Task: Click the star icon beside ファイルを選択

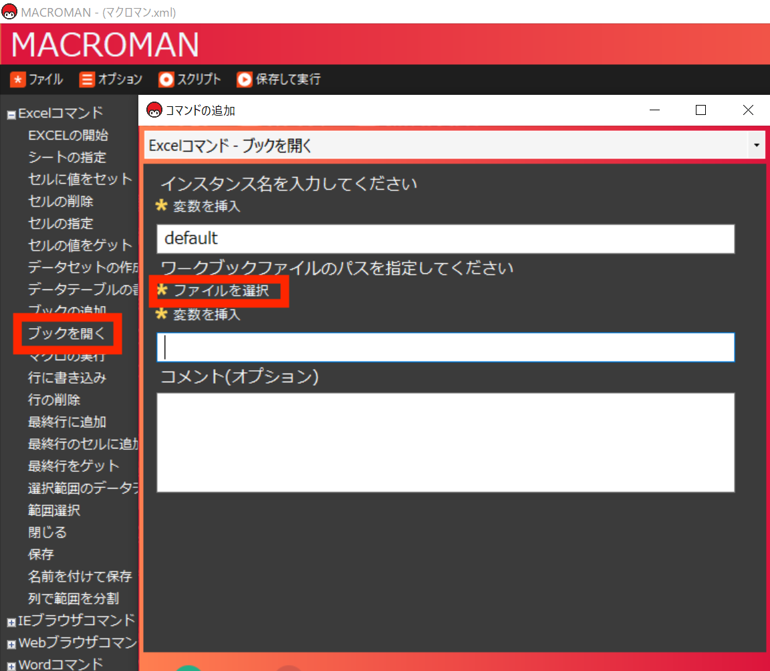Action: click(x=162, y=290)
